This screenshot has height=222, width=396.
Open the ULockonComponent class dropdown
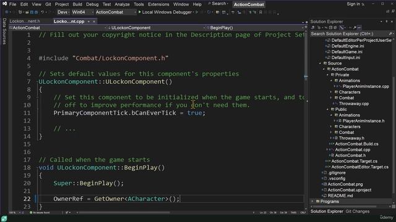[x=157, y=28]
